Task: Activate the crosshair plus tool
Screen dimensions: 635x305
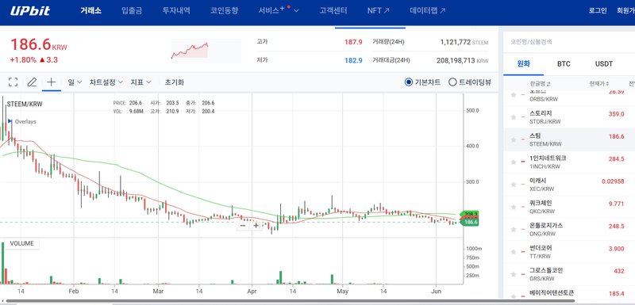Action: tap(51, 82)
